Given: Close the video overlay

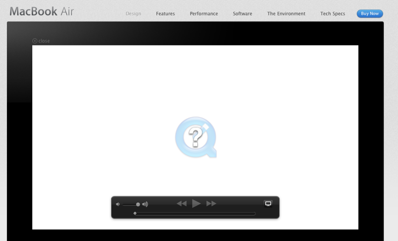Looking at the screenshot, I should click(x=41, y=41).
